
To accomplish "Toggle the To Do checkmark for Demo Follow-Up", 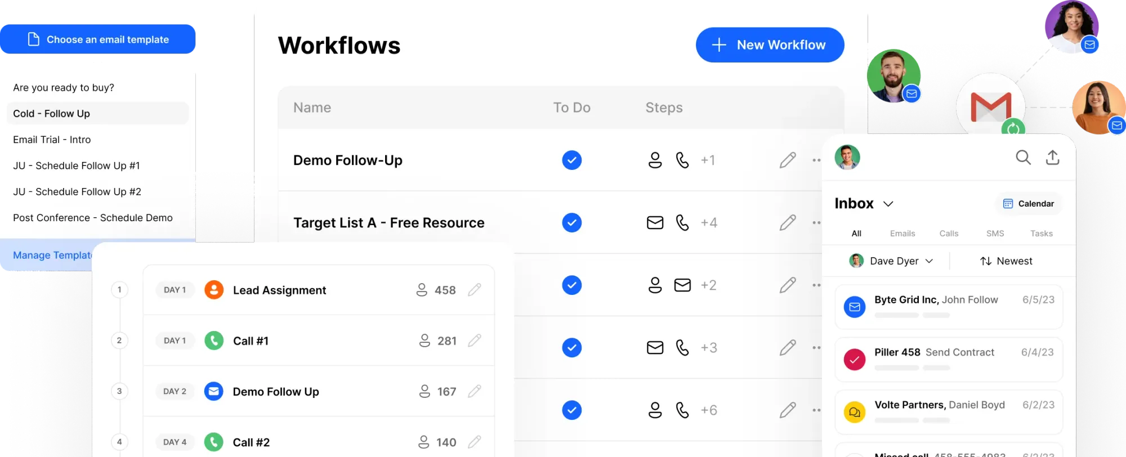I will click(571, 160).
